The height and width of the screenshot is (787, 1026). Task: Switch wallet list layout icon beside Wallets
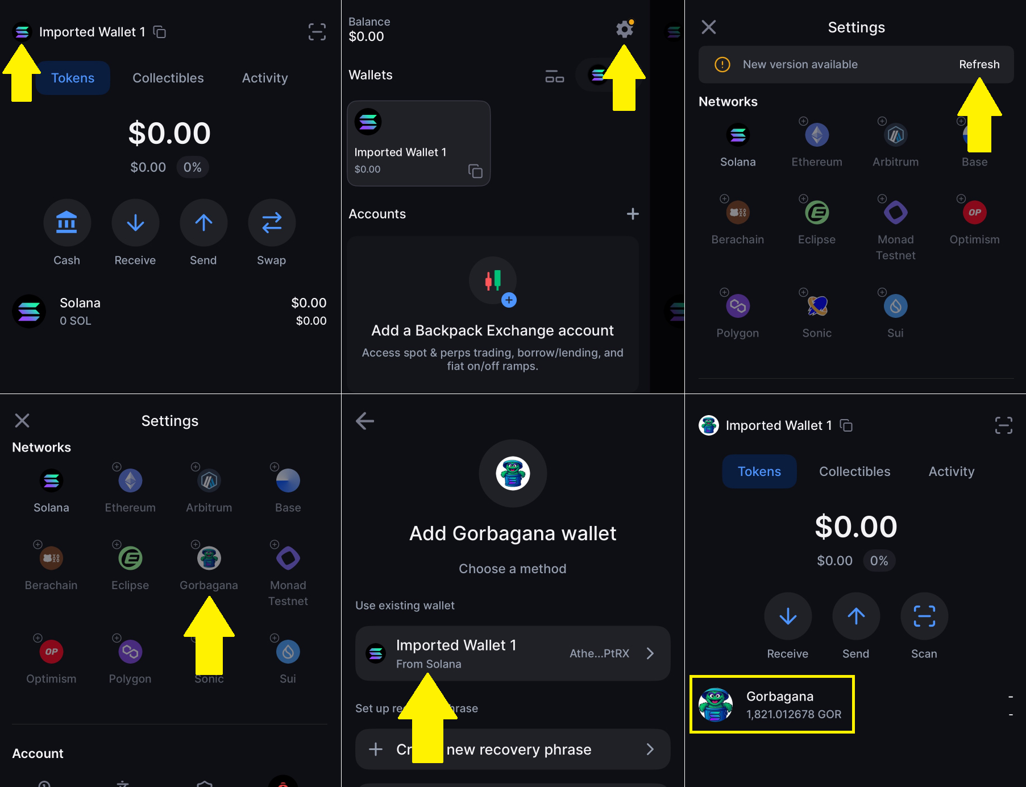[554, 76]
